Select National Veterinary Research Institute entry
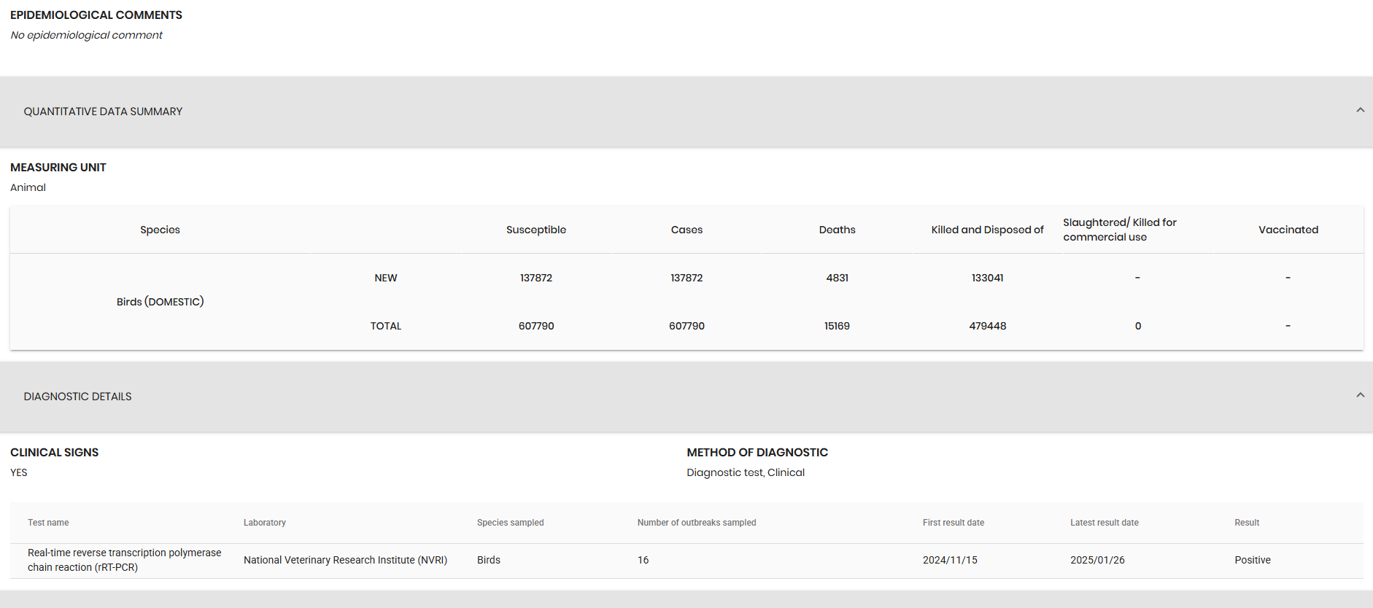 click(345, 560)
